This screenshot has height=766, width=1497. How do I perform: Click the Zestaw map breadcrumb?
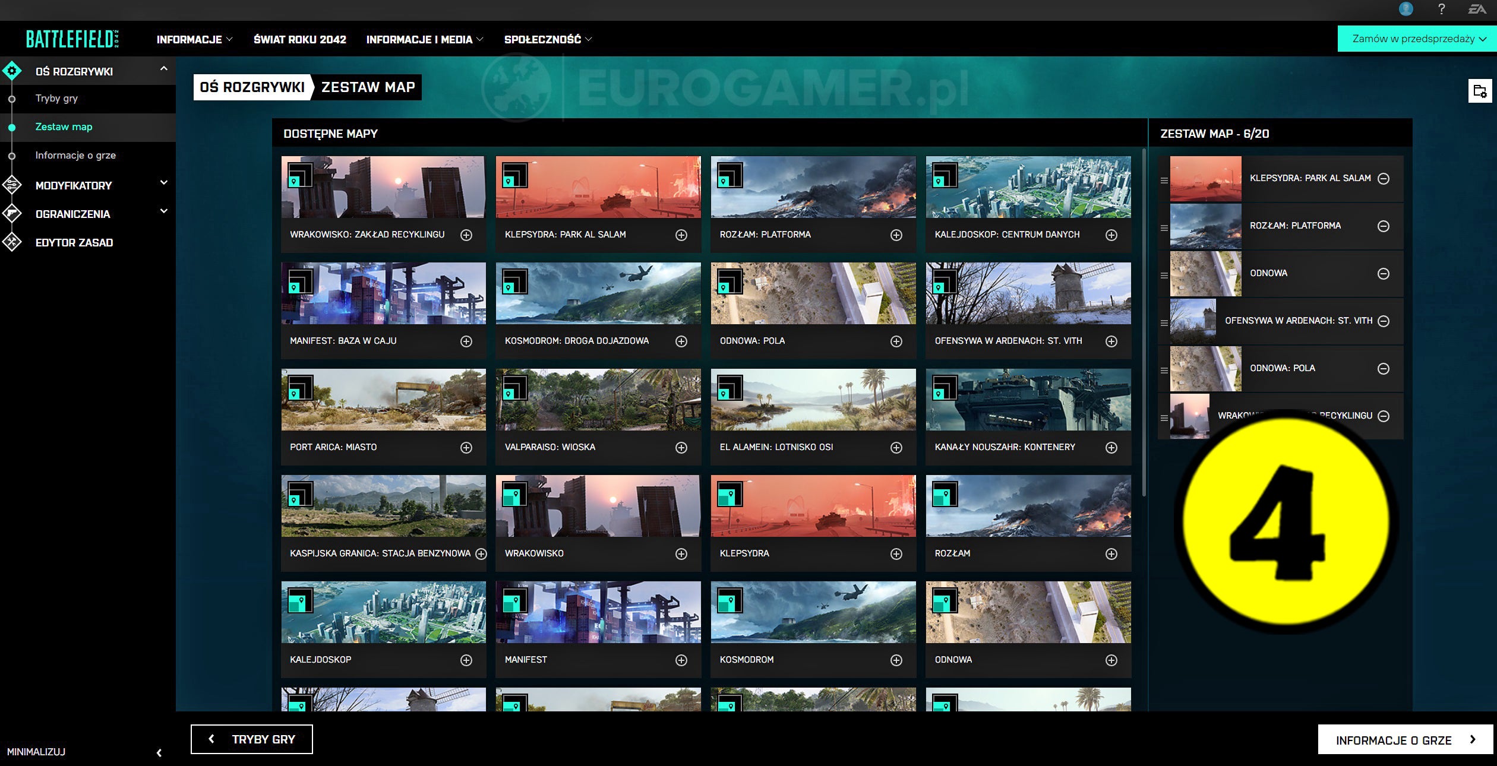pyautogui.click(x=368, y=87)
